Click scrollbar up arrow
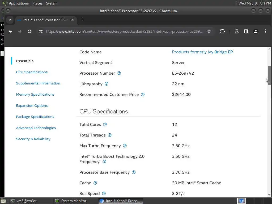 click(269, 49)
